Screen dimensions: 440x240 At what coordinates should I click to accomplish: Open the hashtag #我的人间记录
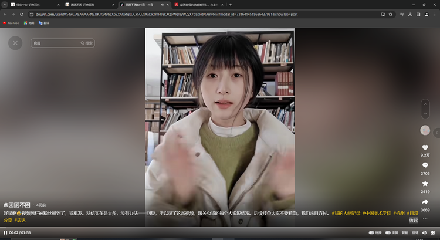[x=346, y=214]
